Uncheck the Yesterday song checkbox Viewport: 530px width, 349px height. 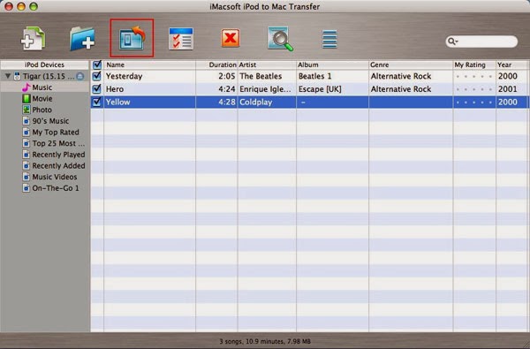coord(96,76)
